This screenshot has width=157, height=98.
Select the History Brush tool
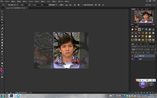click(2, 37)
